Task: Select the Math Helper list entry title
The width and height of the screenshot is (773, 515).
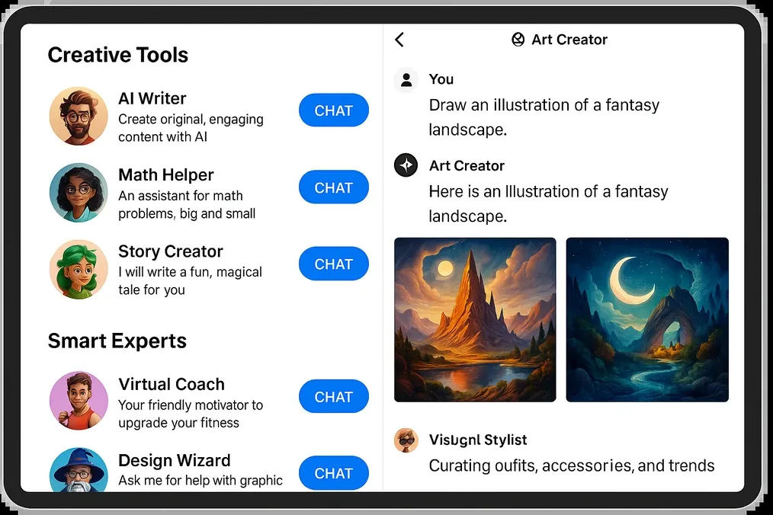Action: click(166, 175)
